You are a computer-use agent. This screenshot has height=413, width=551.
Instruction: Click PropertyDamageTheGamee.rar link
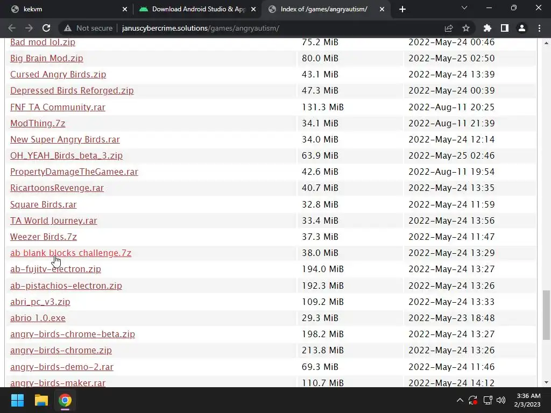[x=74, y=172]
